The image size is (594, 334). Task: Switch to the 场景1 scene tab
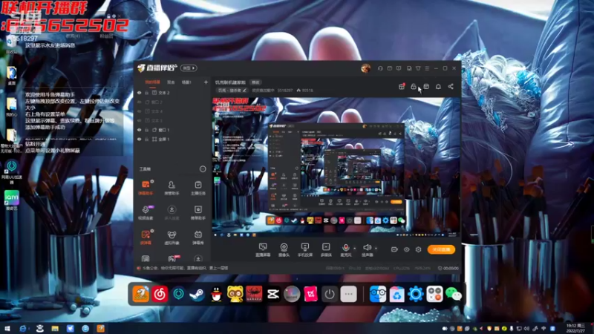(x=186, y=82)
